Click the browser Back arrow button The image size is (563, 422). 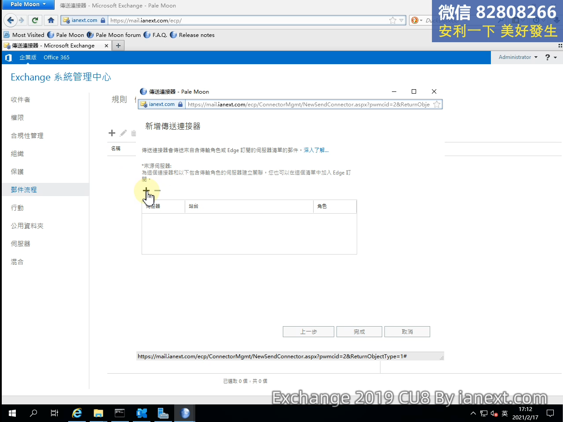pyautogui.click(x=11, y=20)
